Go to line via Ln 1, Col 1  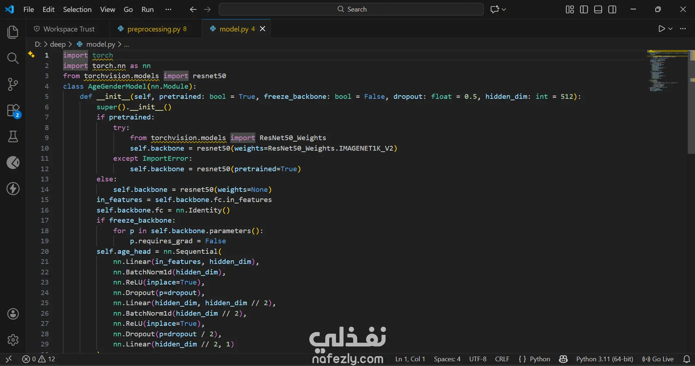[410, 359]
